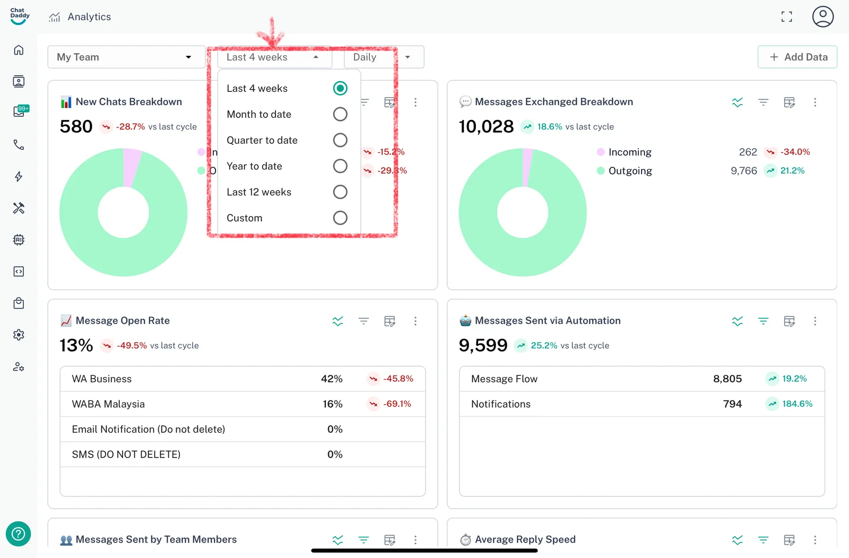Click the lightning bolt automation icon
Viewport: 849px width, 558px height.
(x=19, y=176)
